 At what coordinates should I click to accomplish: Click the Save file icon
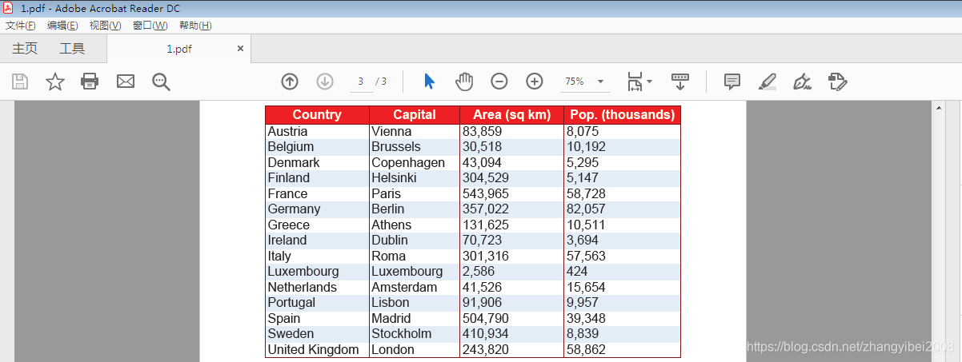tap(20, 82)
